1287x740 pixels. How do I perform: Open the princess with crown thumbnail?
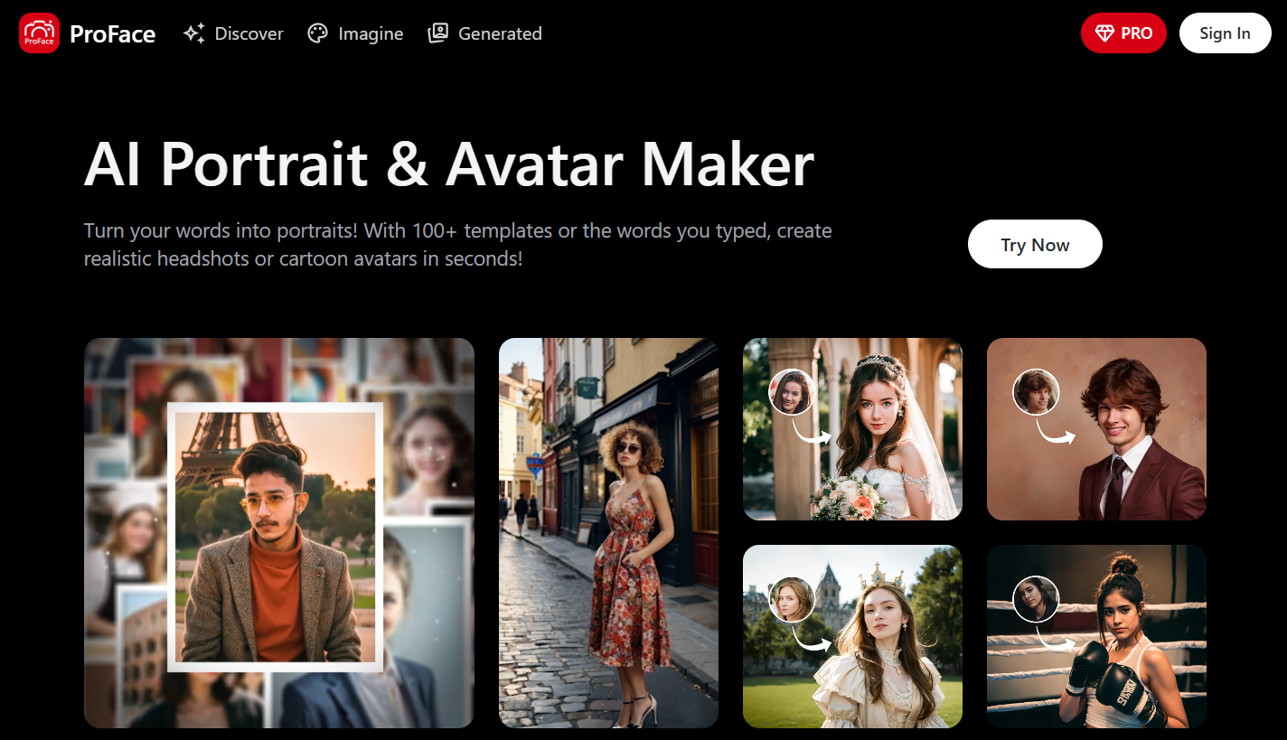852,636
